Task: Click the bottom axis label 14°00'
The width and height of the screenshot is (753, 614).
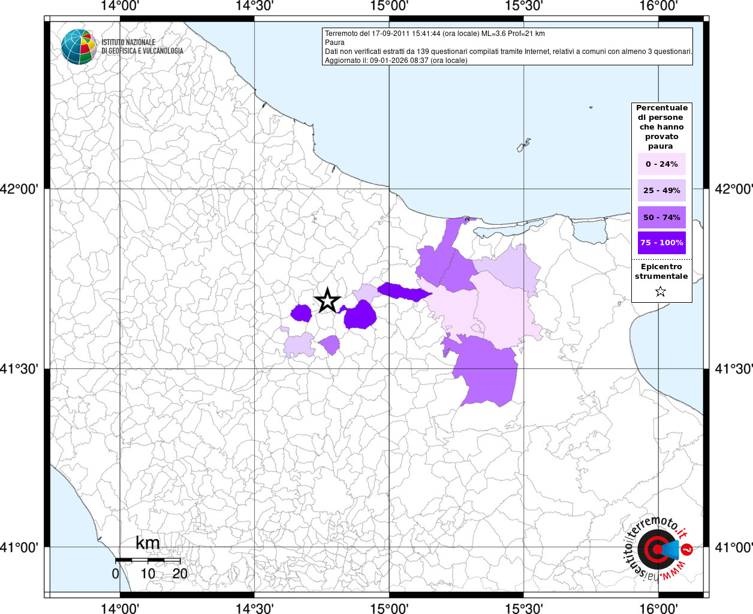Action: pyautogui.click(x=121, y=607)
